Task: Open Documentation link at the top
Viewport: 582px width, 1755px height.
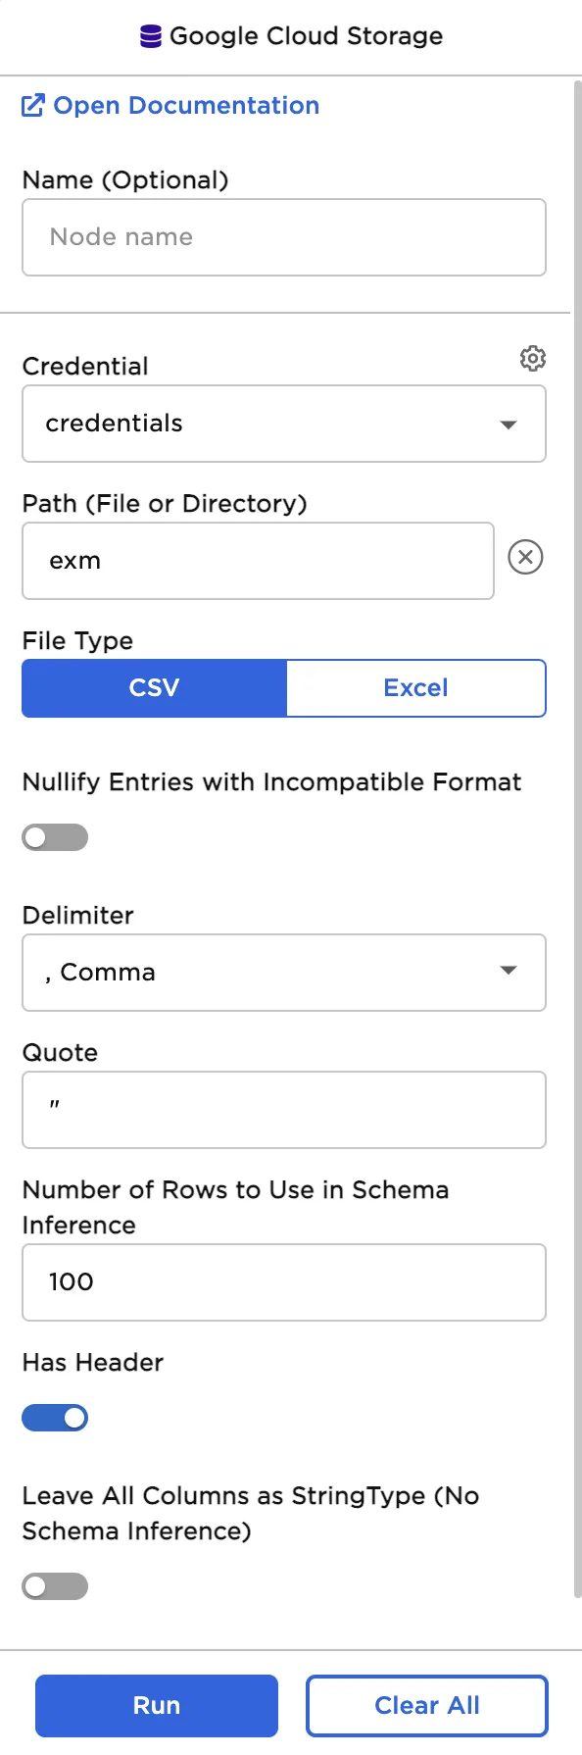Action: [x=186, y=105]
